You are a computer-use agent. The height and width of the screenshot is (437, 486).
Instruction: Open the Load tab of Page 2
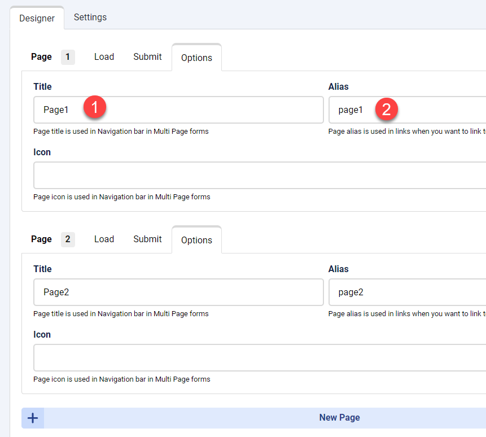(x=104, y=239)
